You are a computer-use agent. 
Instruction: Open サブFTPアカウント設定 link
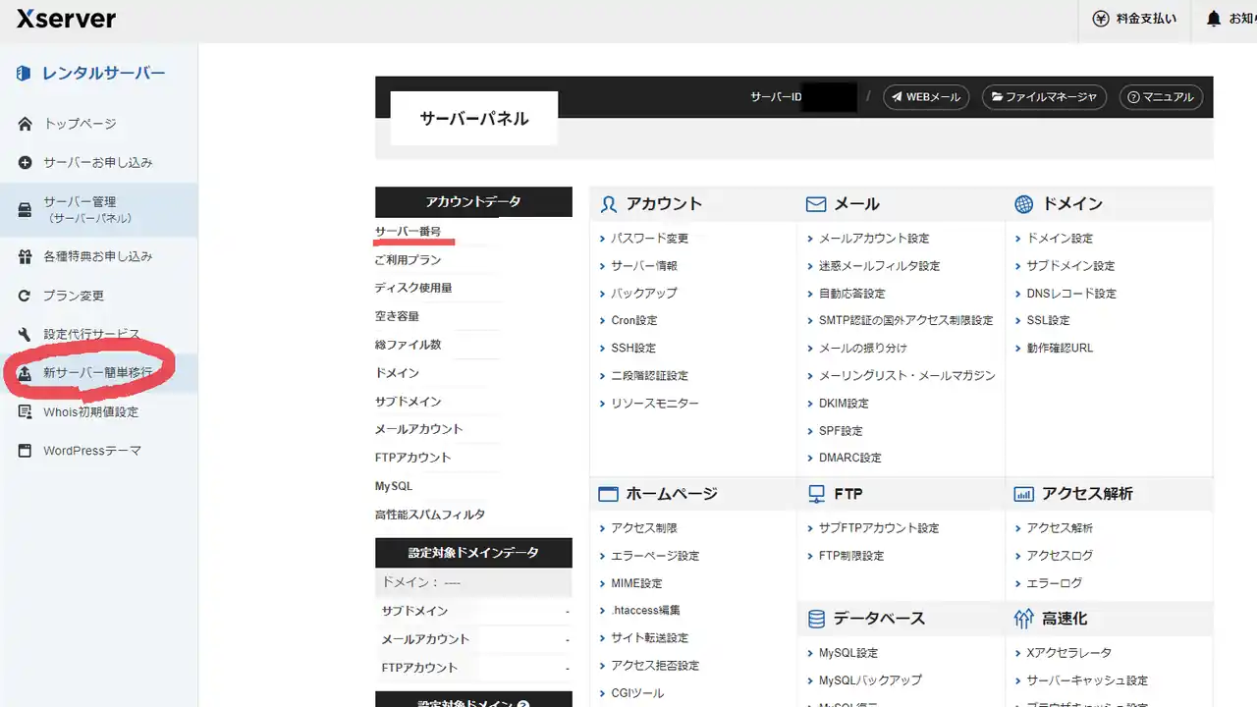[x=879, y=528]
